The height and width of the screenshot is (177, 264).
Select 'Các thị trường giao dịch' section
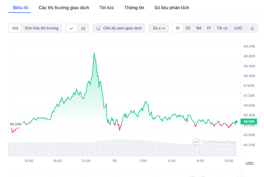pyautogui.click(x=64, y=8)
